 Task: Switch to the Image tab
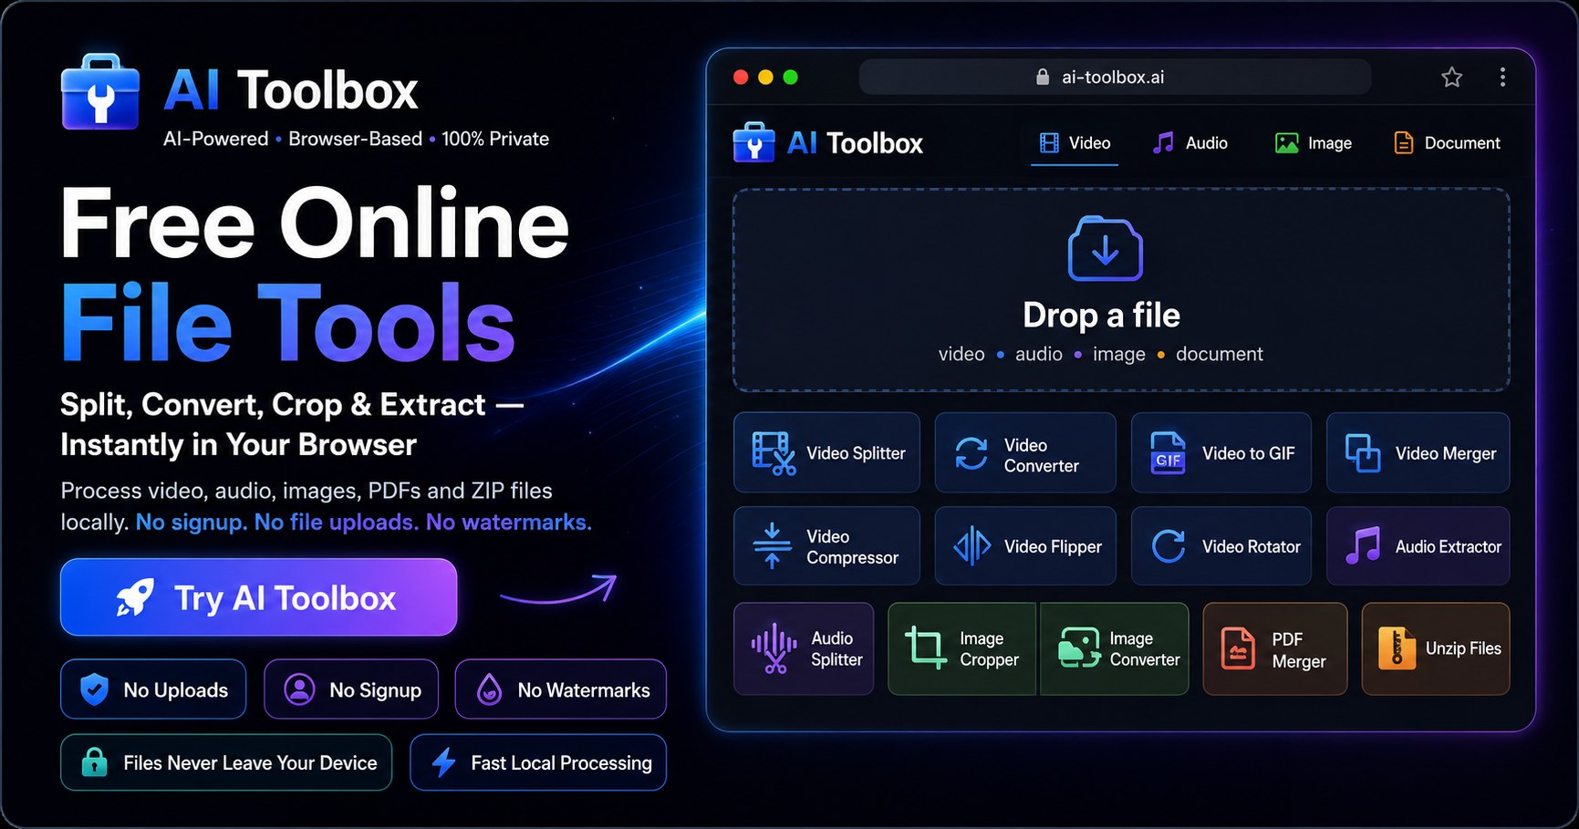[x=1313, y=143]
